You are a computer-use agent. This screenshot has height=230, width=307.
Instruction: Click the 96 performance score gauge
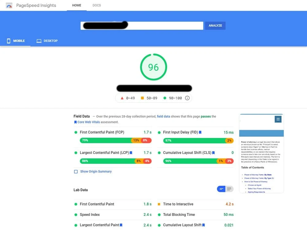pos(153,67)
